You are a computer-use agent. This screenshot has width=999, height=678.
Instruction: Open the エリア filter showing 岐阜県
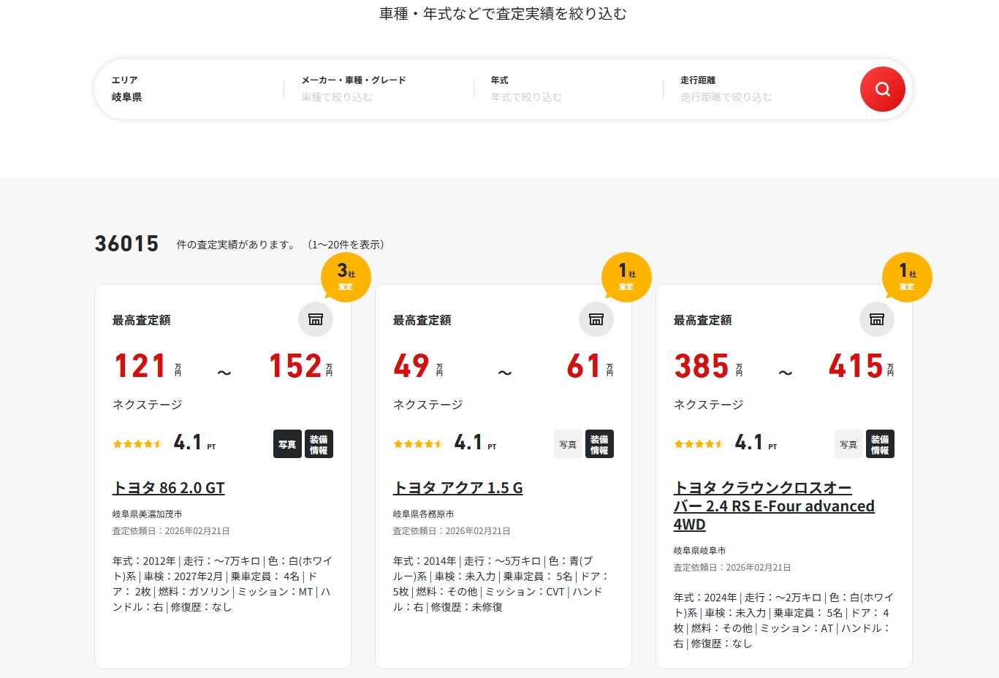[190, 89]
